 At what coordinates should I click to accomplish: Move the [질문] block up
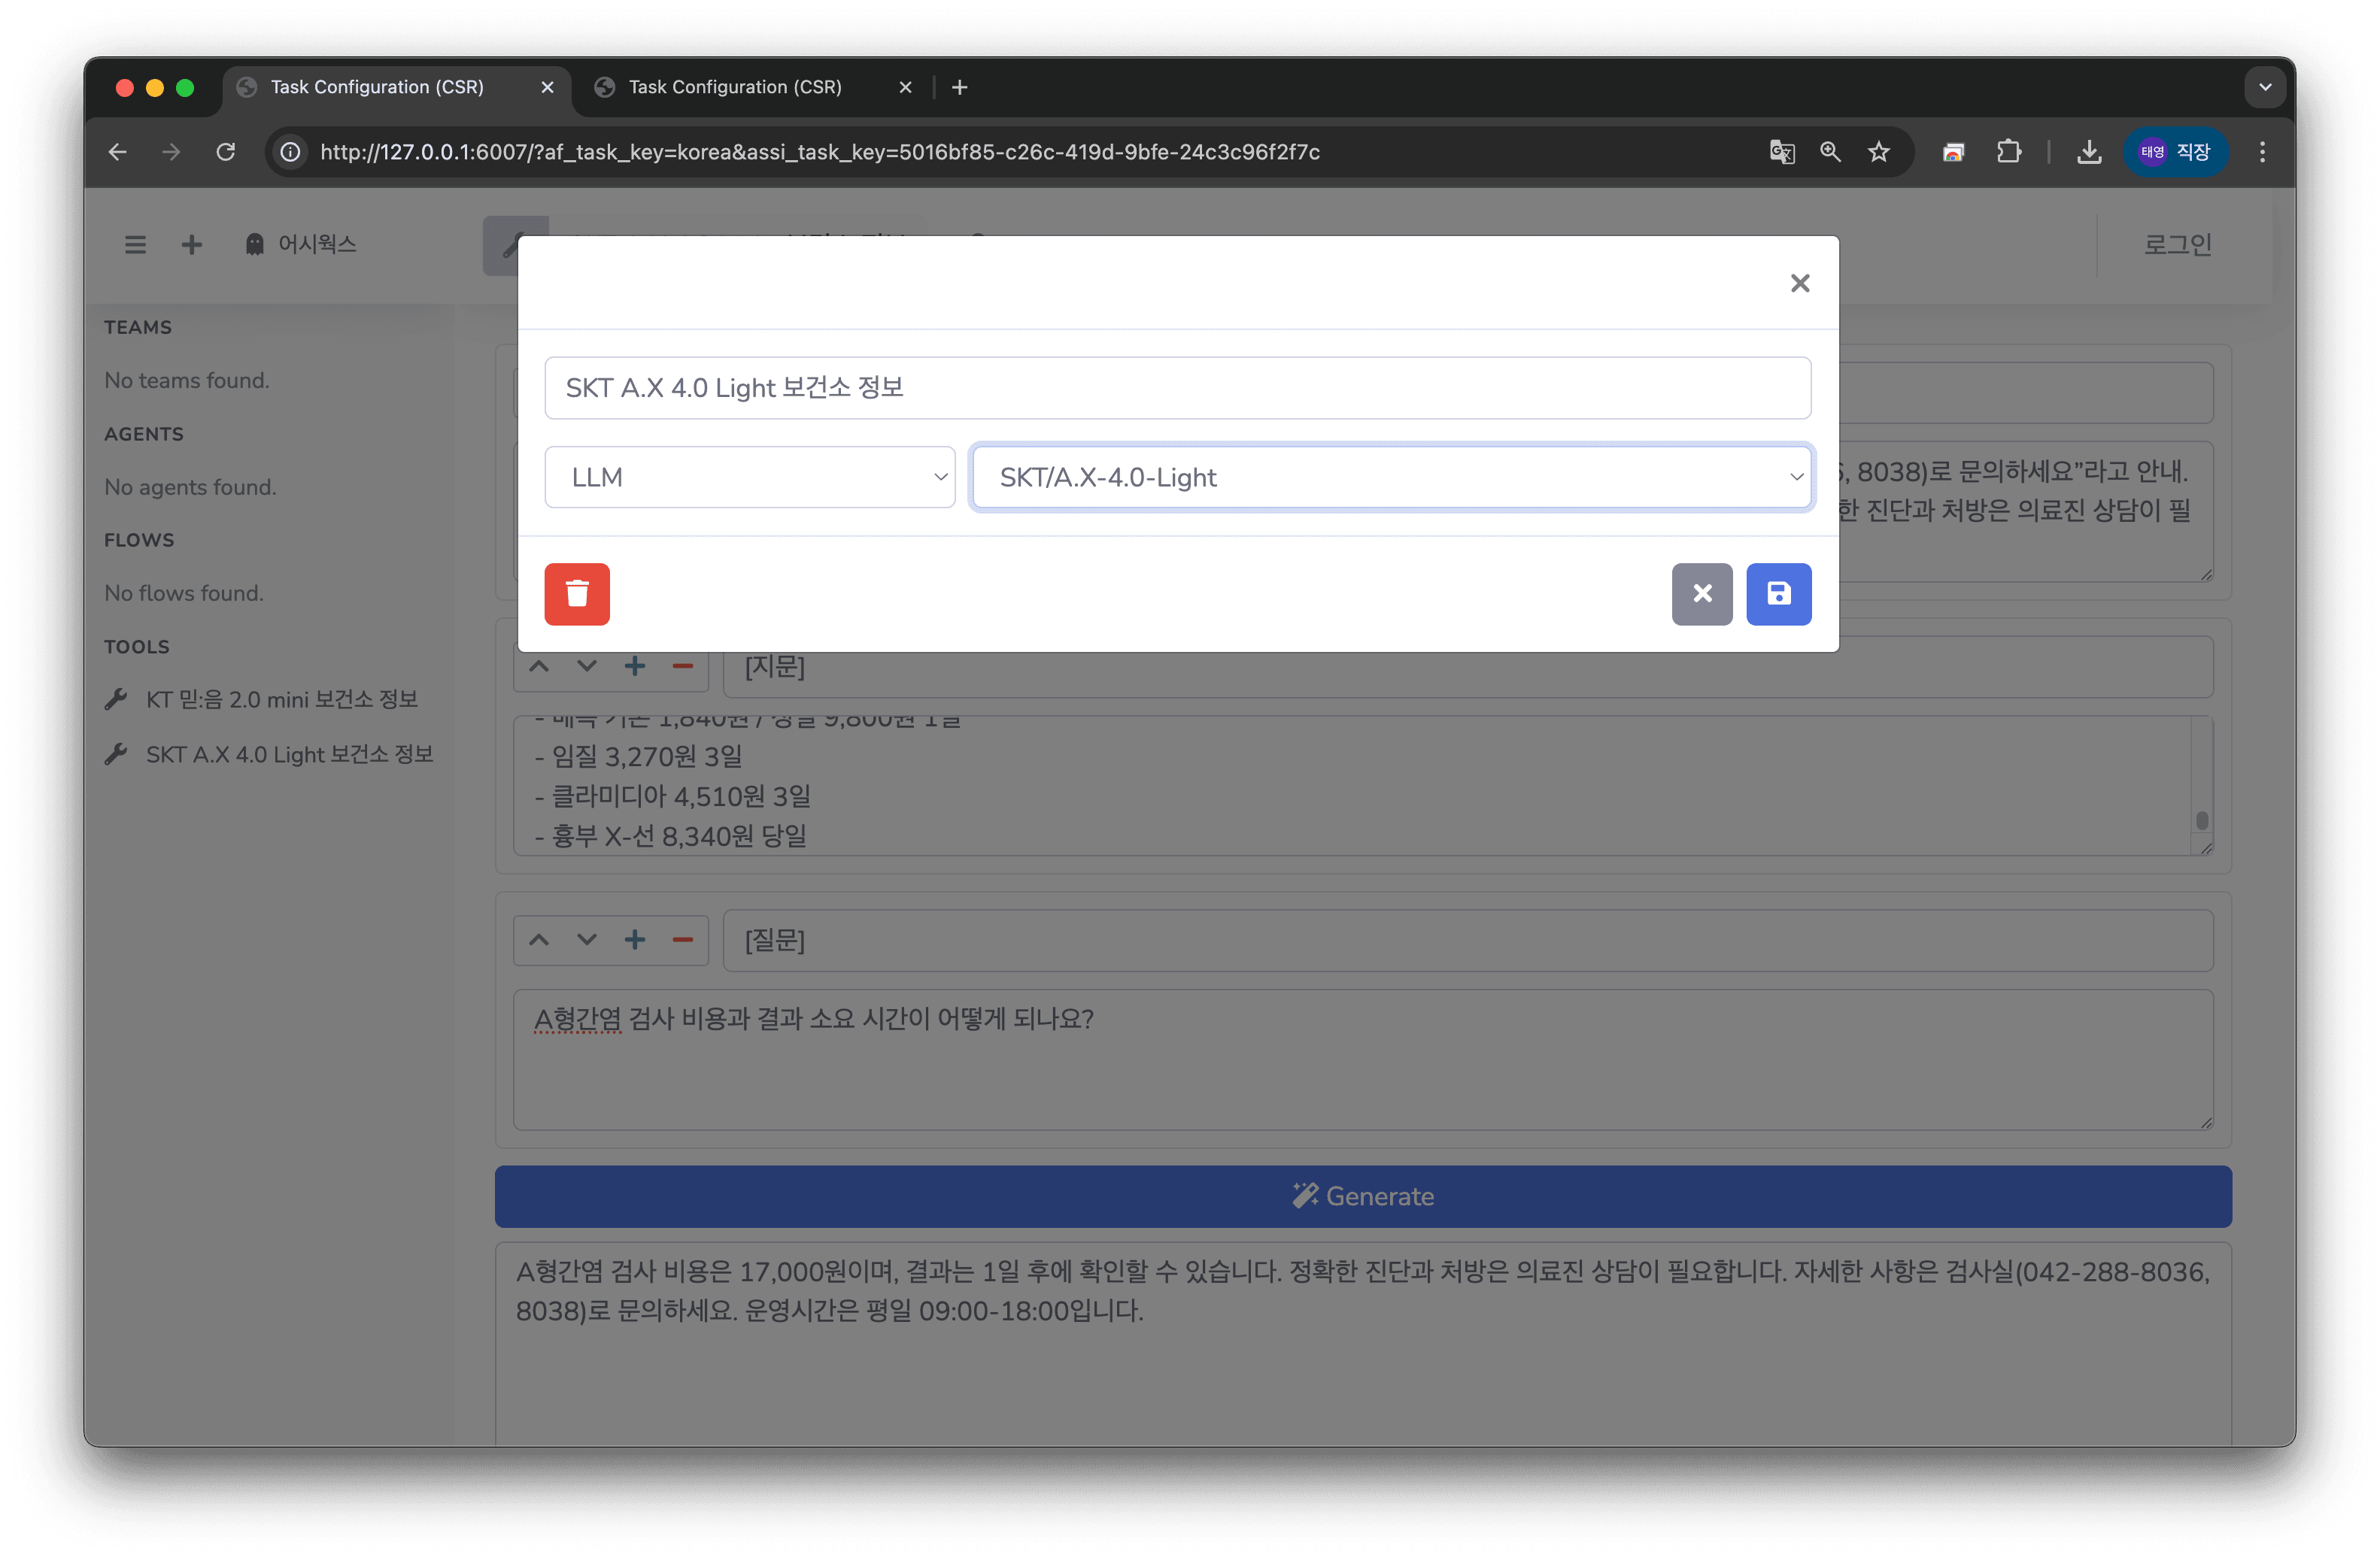(539, 941)
